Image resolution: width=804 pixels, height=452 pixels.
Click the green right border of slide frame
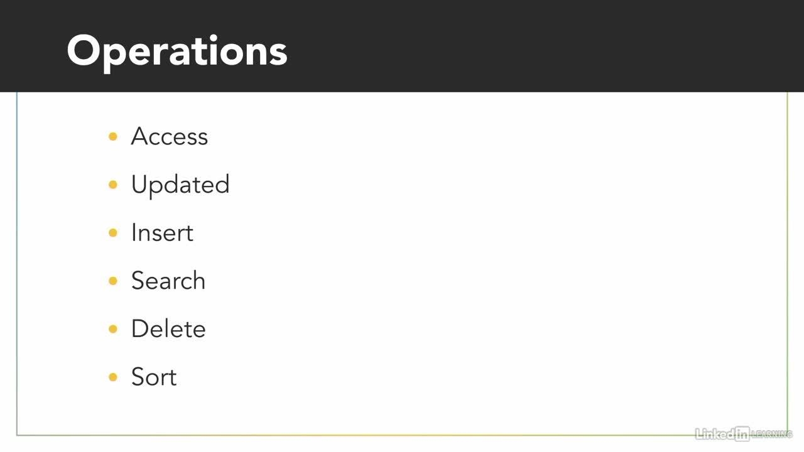(787, 251)
